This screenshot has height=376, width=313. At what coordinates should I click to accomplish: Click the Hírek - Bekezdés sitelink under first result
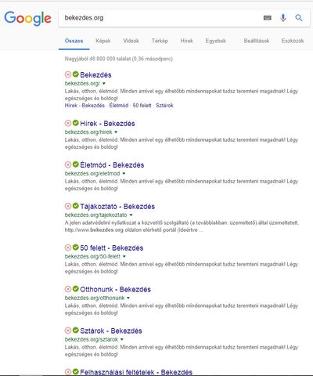tap(85, 106)
